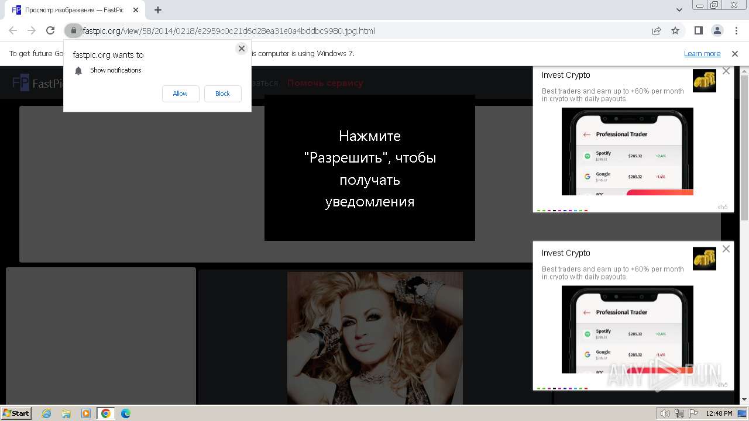Viewport: 749px width, 421px height.
Task: Dismiss the Windows 7 info bar
Action: point(735,54)
